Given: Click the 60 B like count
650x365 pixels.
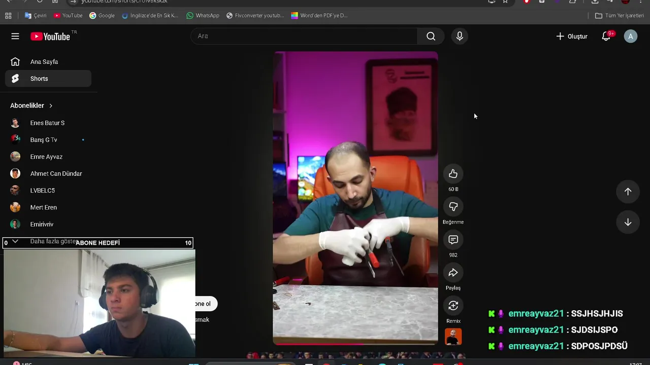Looking at the screenshot, I should (x=453, y=189).
